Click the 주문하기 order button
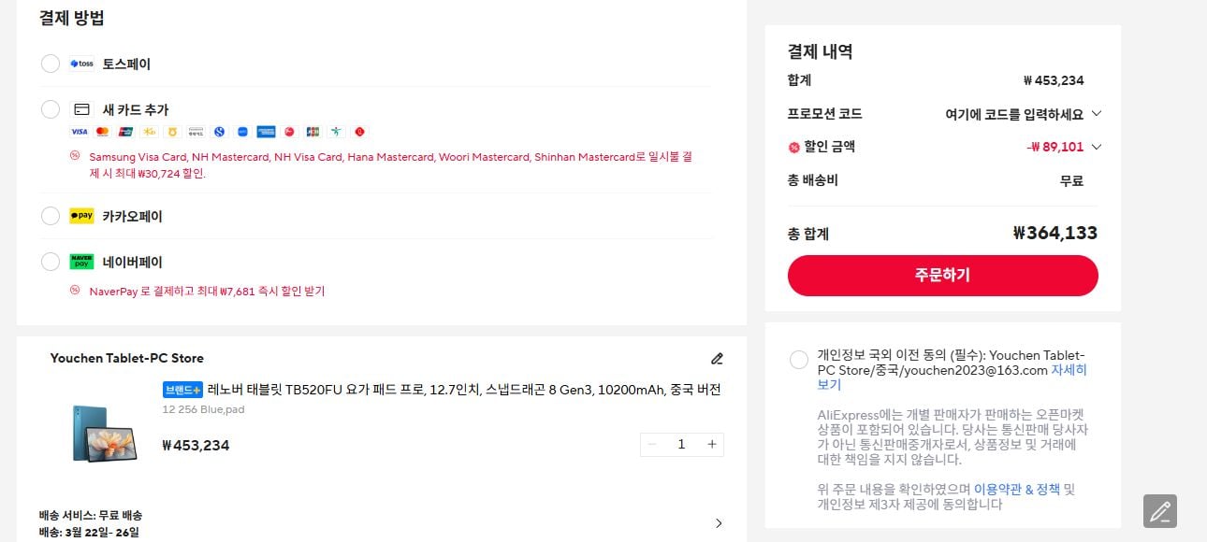This screenshot has height=542, width=1207. tap(942, 275)
